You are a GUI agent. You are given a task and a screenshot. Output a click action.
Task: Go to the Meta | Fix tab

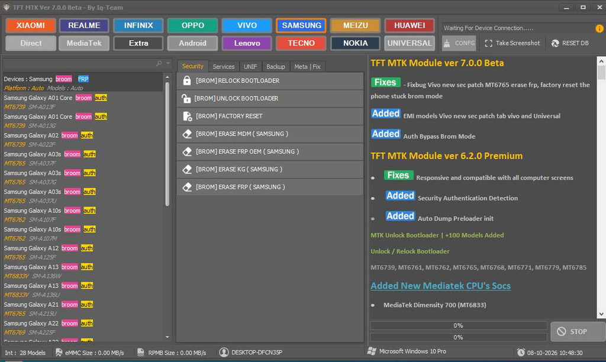click(x=307, y=66)
